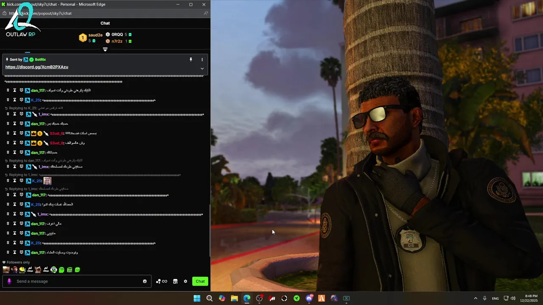Click the S3ud_8 username in the first S3ud_8 message
The image size is (543, 305).
56,133
